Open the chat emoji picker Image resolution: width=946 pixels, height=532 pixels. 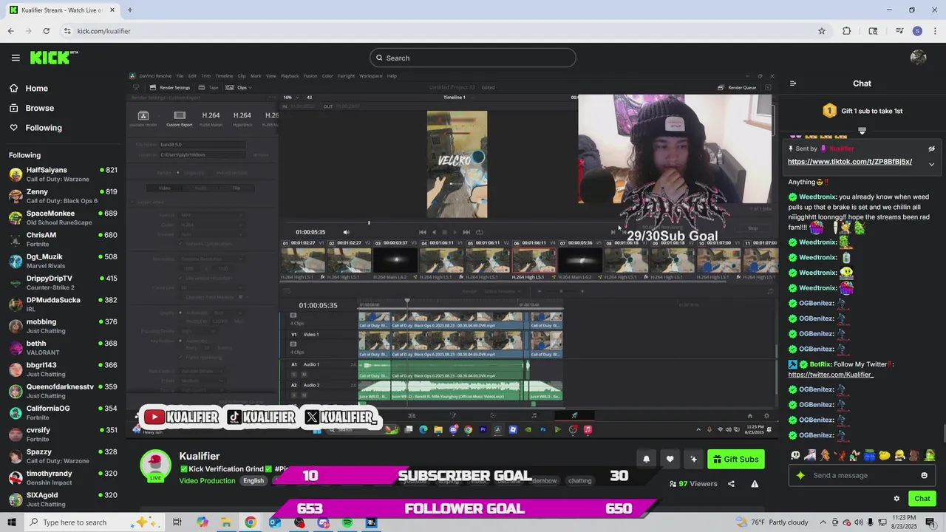pos(924,475)
